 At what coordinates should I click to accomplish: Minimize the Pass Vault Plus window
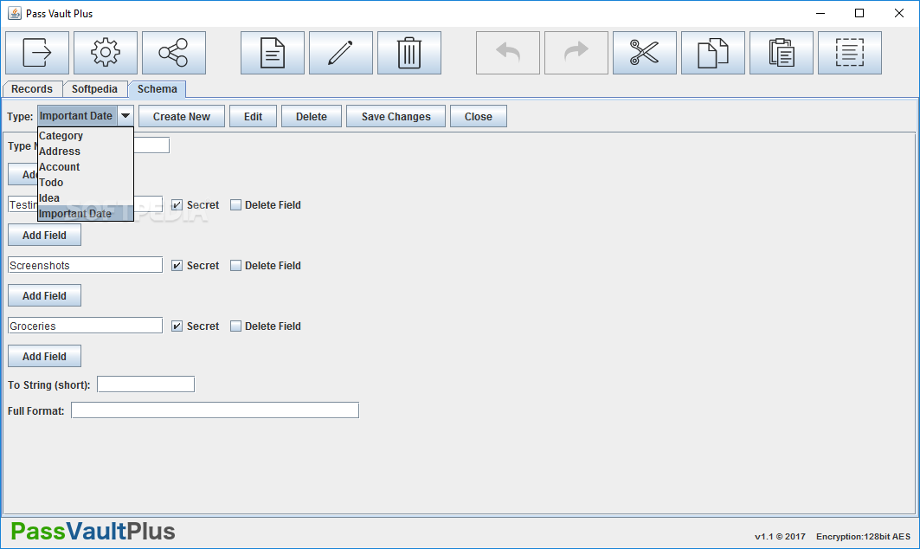(x=820, y=14)
